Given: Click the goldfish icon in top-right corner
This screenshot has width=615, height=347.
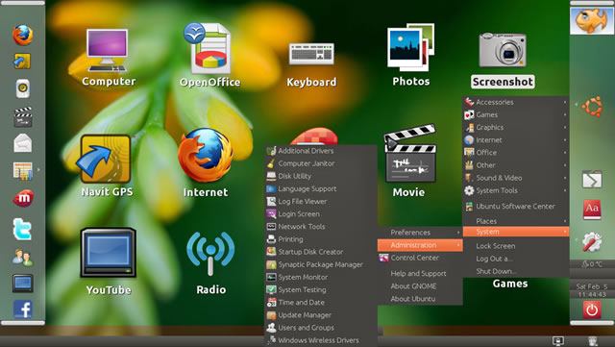Looking at the screenshot, I should point(592,20).
